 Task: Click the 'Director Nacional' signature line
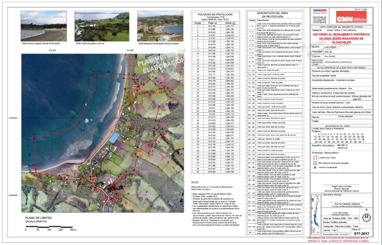[341, 188]
